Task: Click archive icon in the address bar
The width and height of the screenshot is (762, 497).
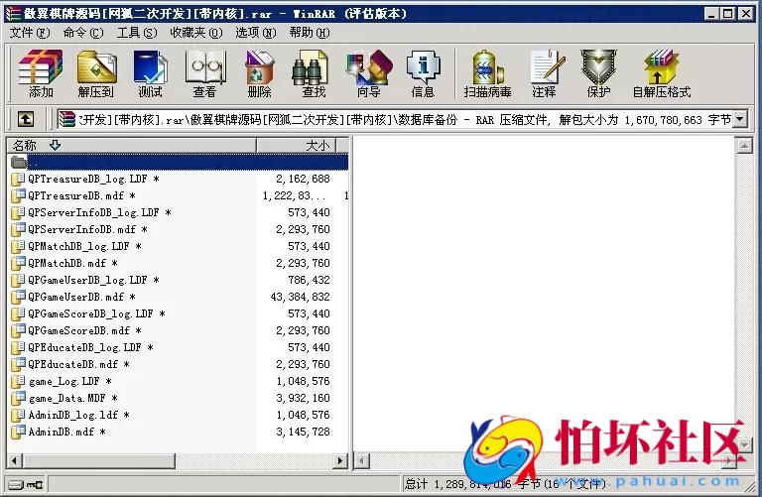Action: (67, 119)
